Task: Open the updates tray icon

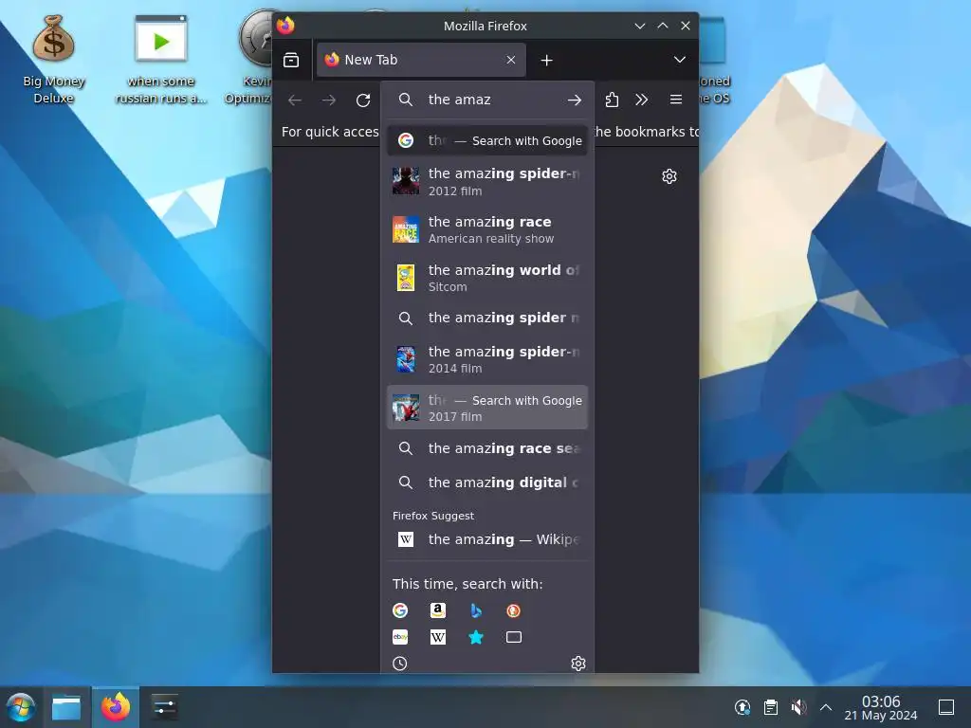Action: pos(742,707)
